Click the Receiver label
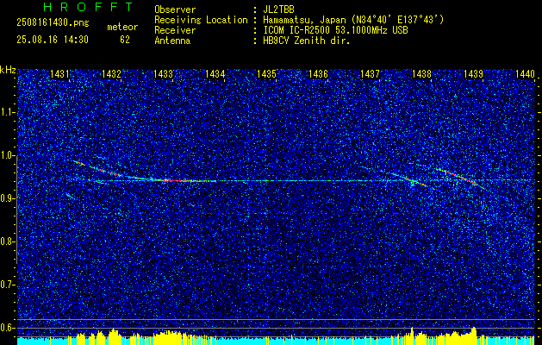The width and height of the screenshot is (542, 345). [175, 30]
